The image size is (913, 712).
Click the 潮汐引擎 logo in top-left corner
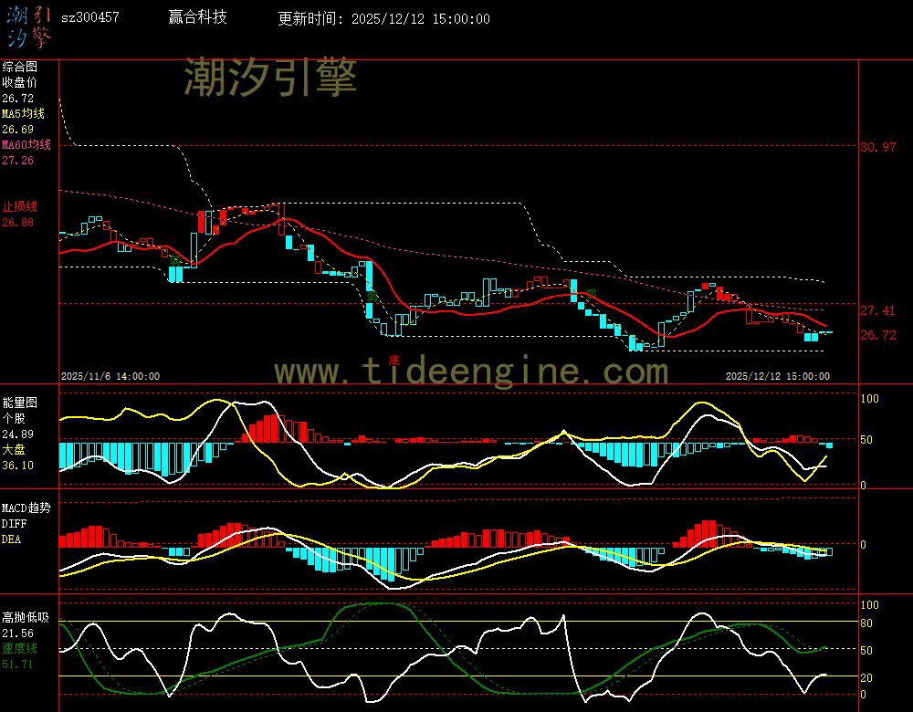tap(28, 26)
